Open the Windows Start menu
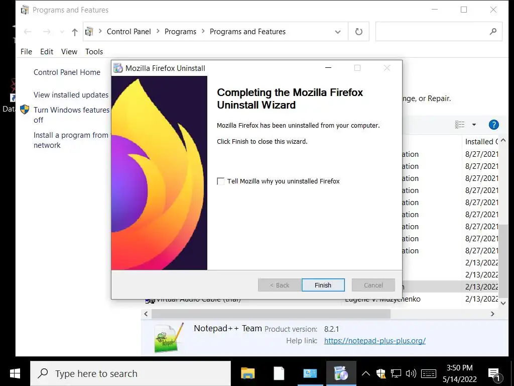 (x=15, y=373)
